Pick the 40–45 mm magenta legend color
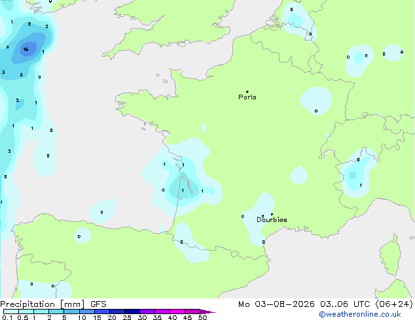Viewport: 415px width, 320px height. (x=177, y=312)
